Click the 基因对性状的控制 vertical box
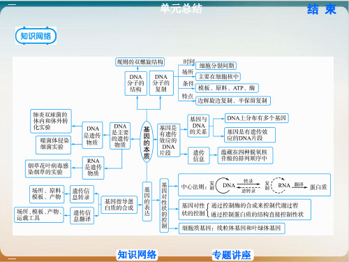The image size is (349, 262). [164, 205]
